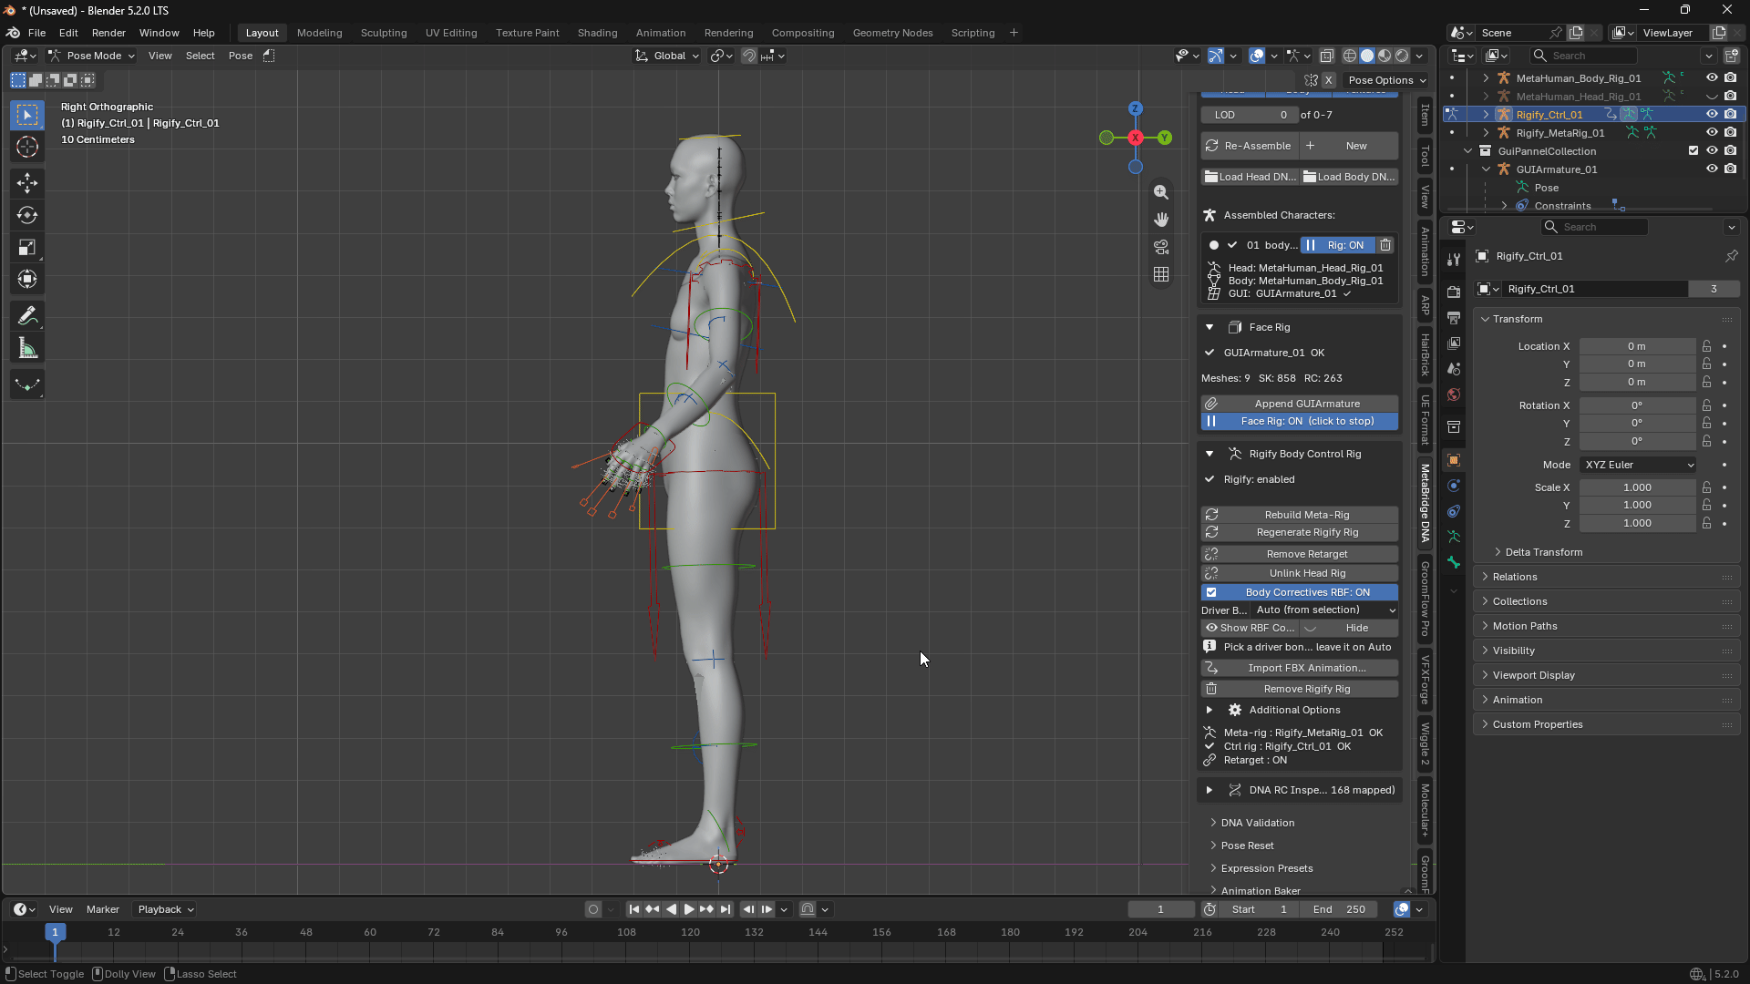Activate the Rotate tool
This screenshot has height=984, width=1750.
pyautogui.click(x=27, y=216)
